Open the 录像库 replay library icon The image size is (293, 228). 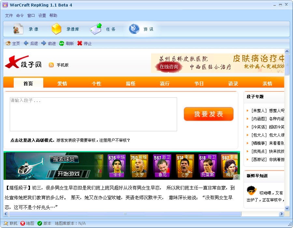(x=56, y=29)
